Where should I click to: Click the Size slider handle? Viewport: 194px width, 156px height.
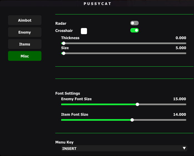64,53
